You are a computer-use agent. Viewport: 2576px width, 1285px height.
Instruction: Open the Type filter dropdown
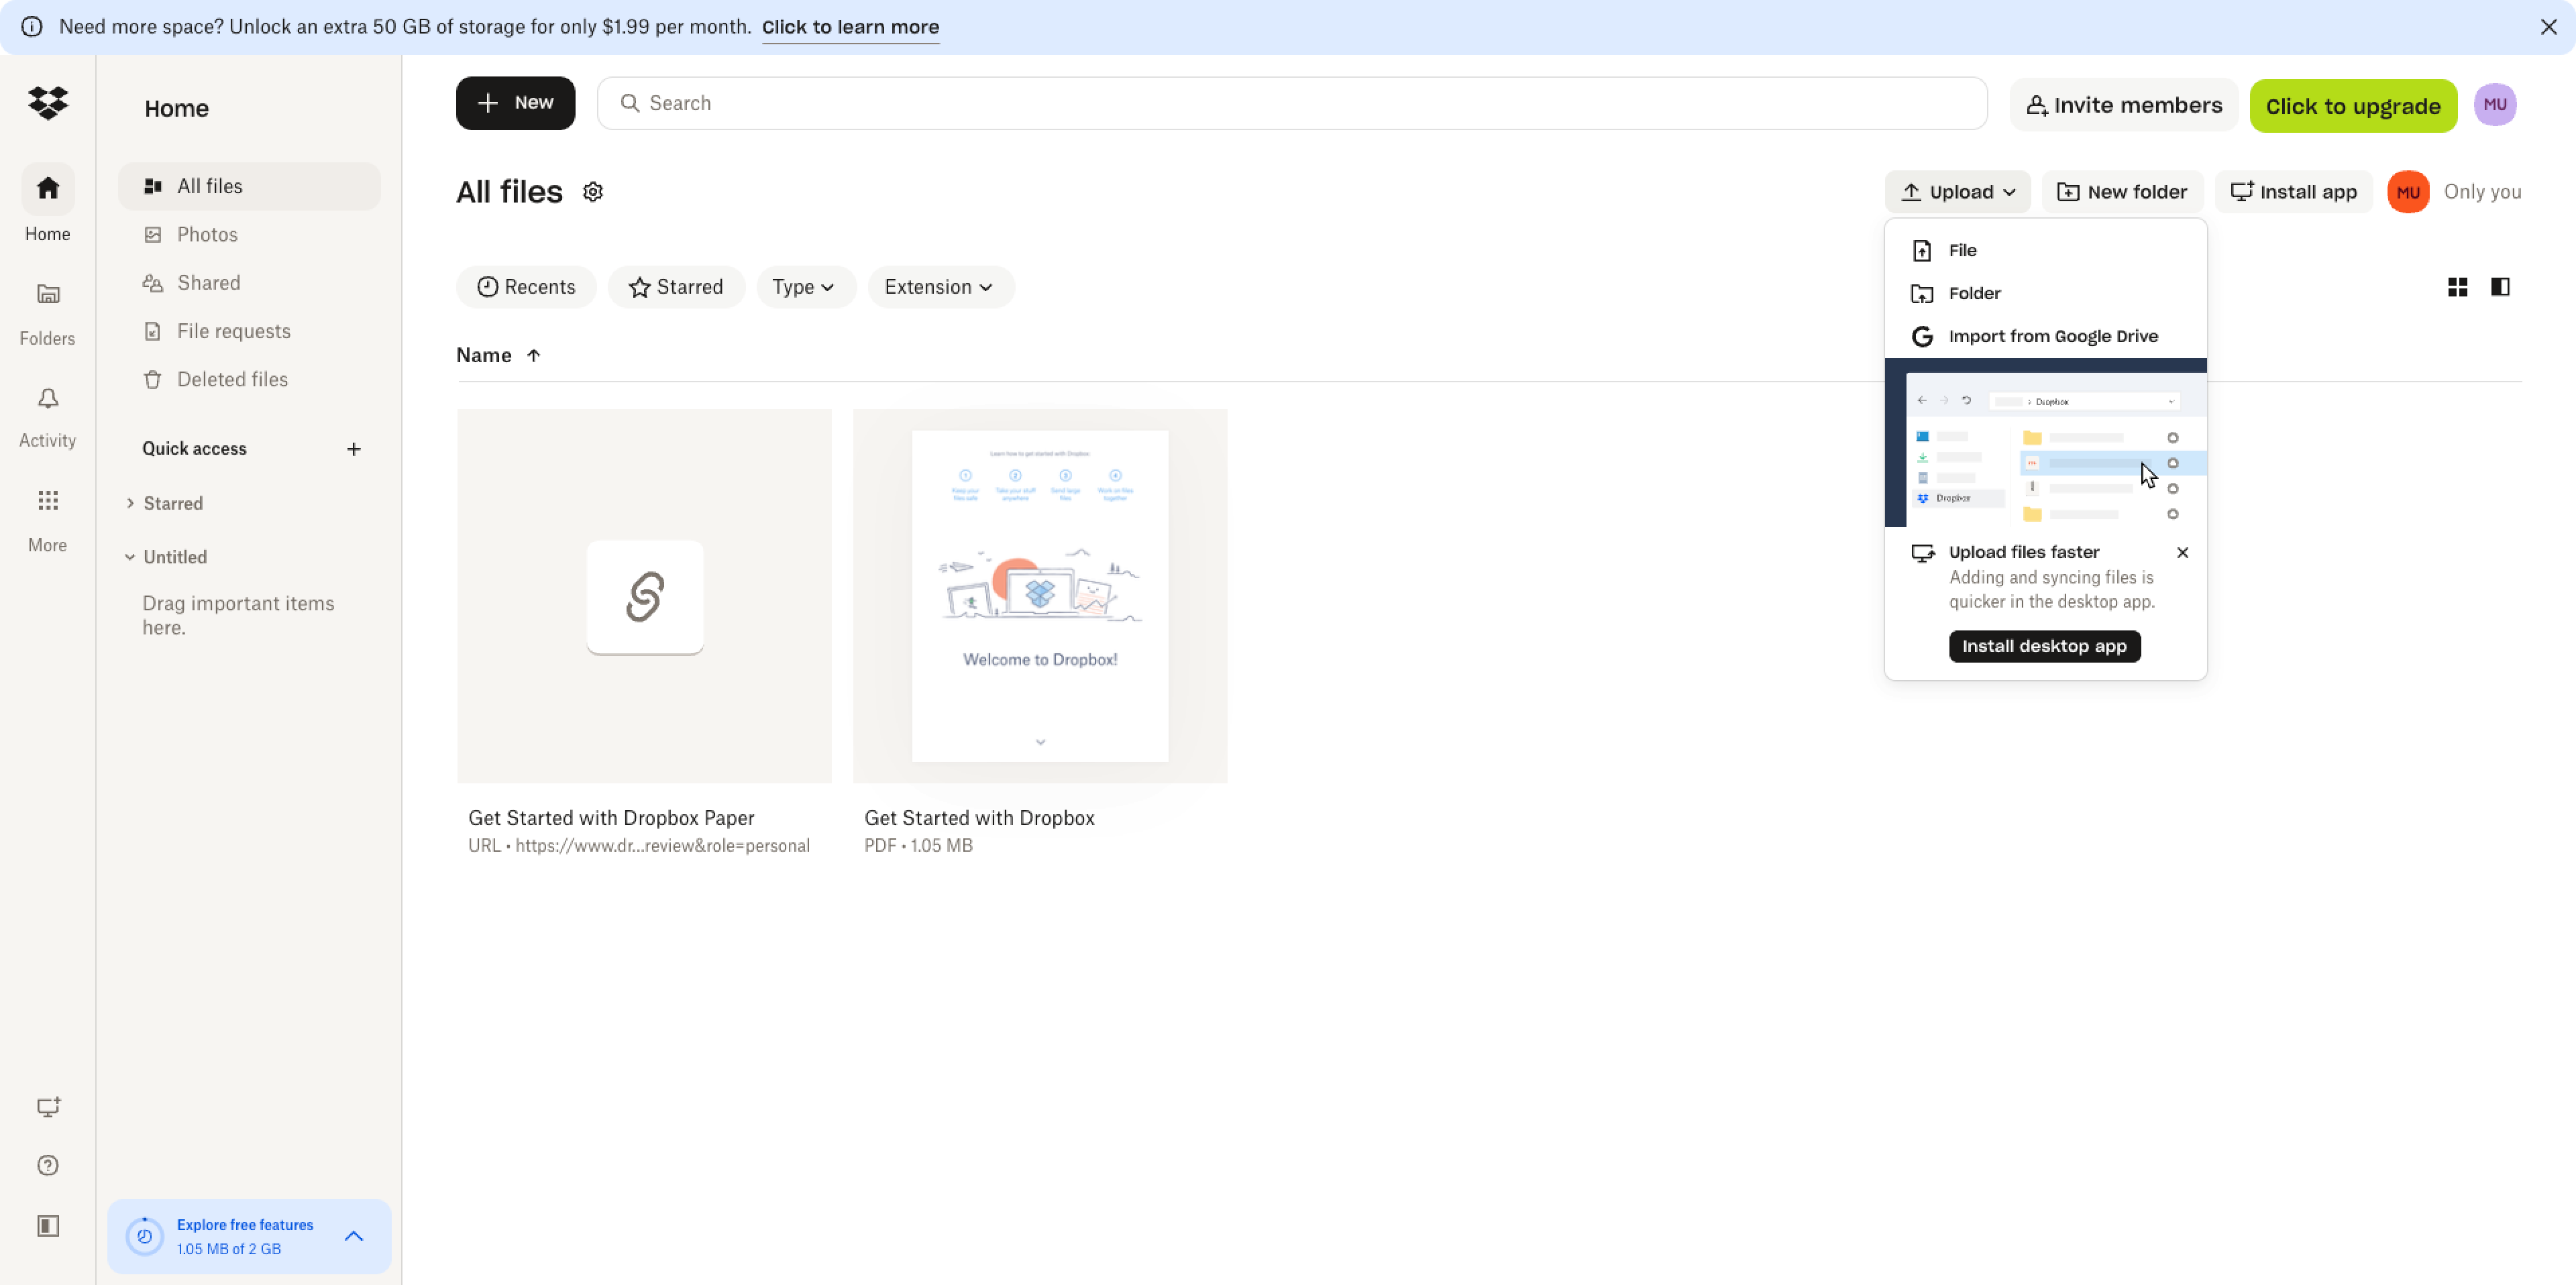point(805,287)
